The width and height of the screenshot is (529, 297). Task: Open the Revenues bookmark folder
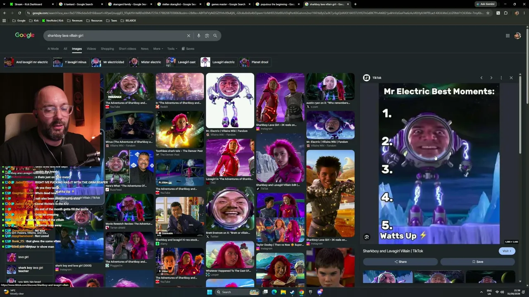pyautogui.click(x=75, y=21)
